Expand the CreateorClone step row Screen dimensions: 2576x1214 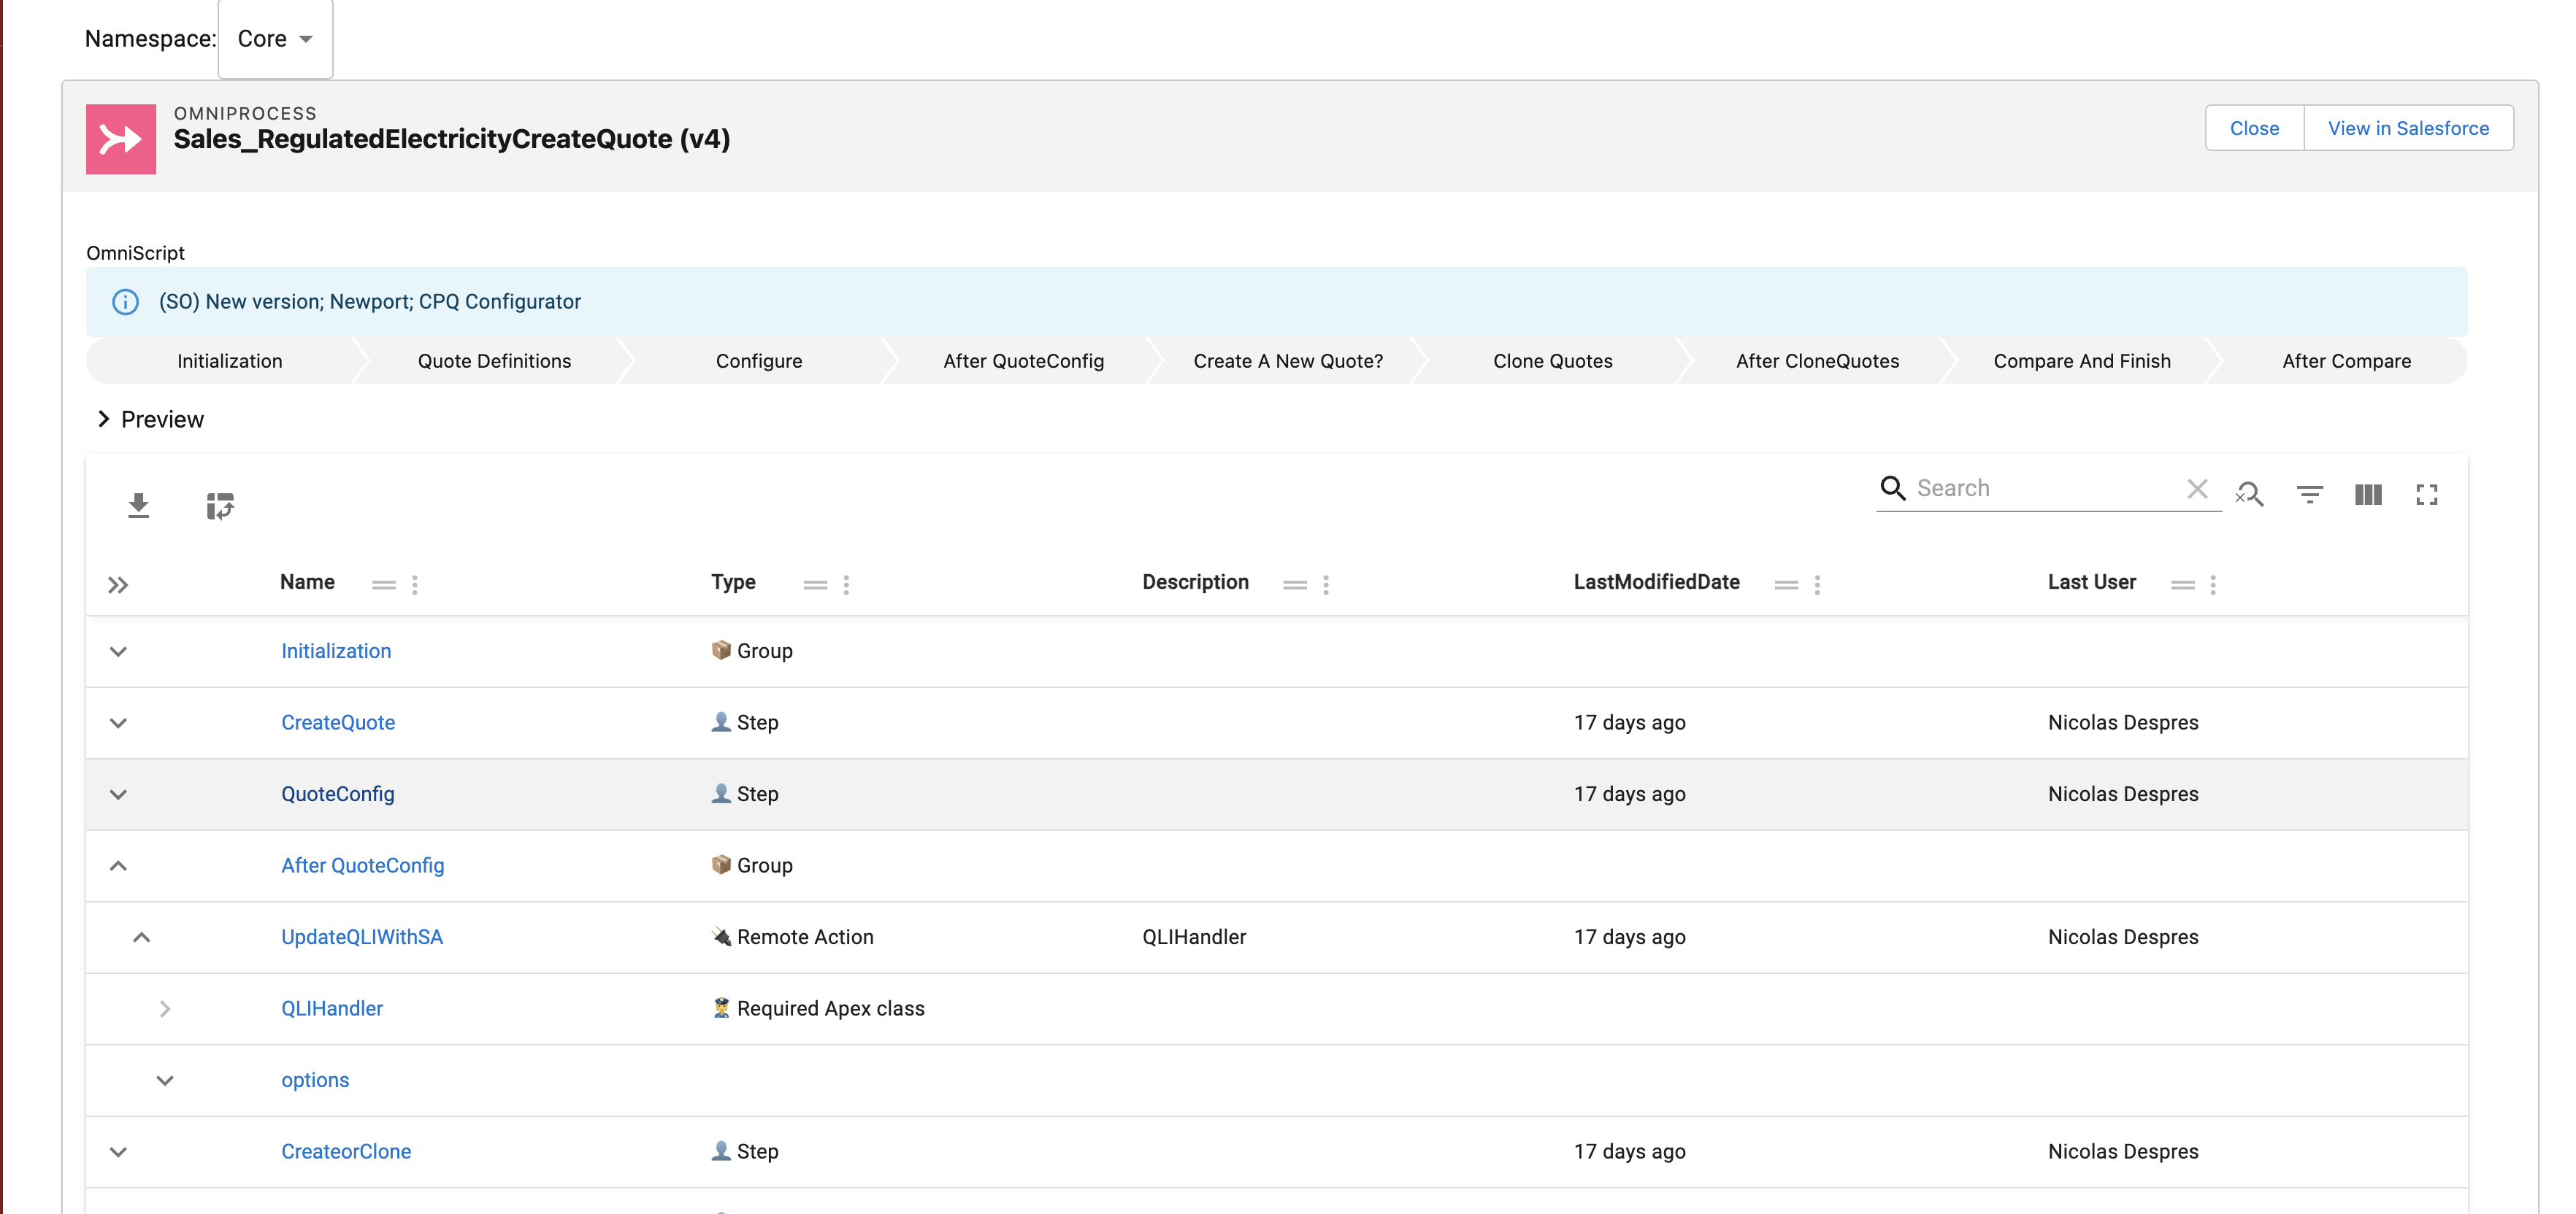[x=118, y=1152]
